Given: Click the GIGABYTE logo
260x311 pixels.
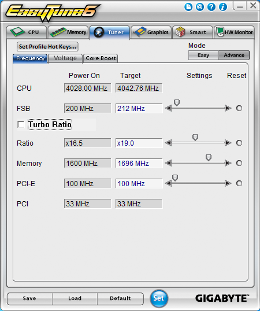Looking at the screenshot, I should [222, 298].
